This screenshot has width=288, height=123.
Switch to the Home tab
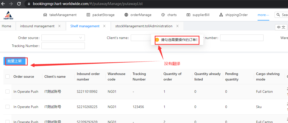[x=6, y=26]
